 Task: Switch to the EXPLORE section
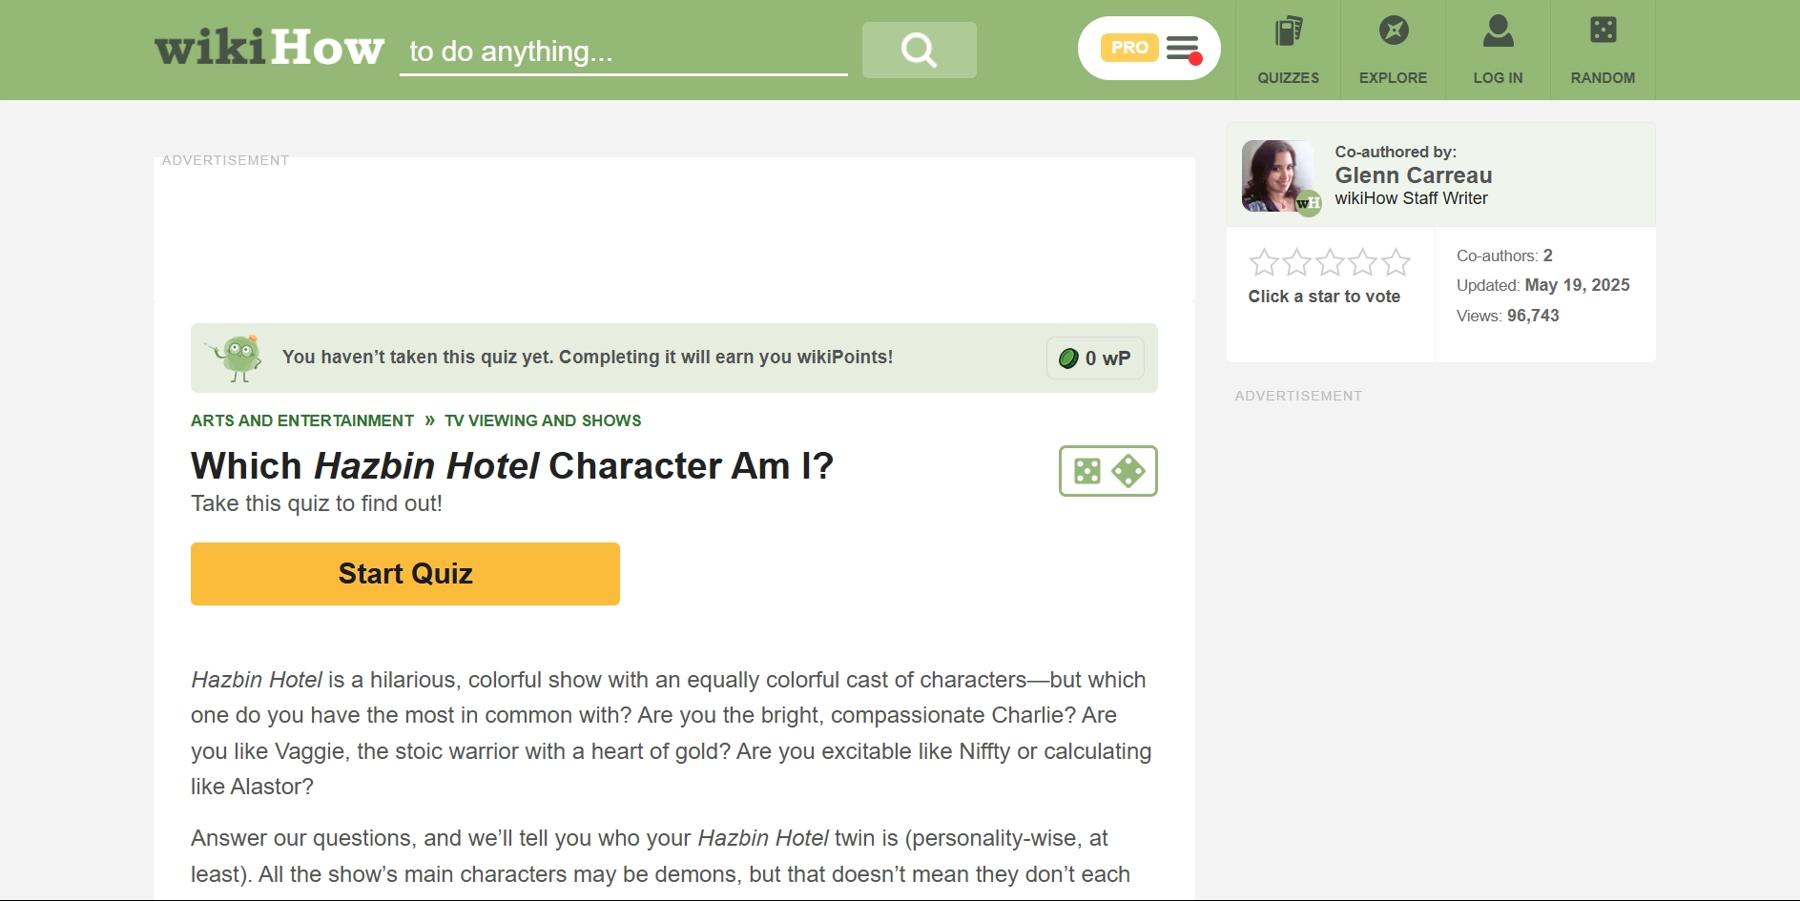point(1393,78)
